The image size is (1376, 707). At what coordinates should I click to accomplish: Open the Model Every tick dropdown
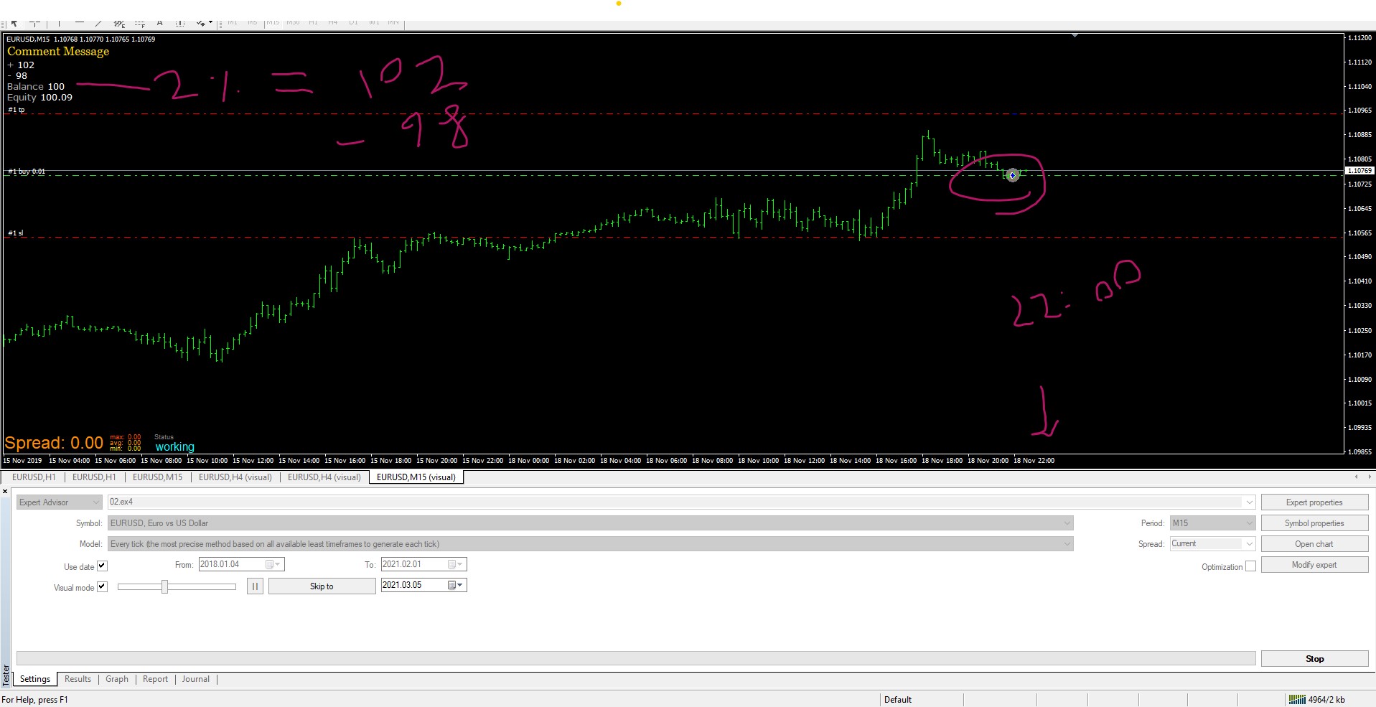[1067, 544]
